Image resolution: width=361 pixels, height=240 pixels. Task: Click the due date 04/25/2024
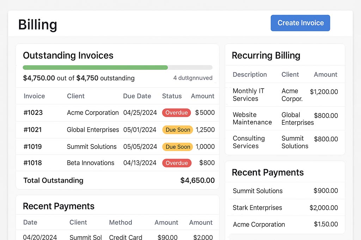click(140, 113)
